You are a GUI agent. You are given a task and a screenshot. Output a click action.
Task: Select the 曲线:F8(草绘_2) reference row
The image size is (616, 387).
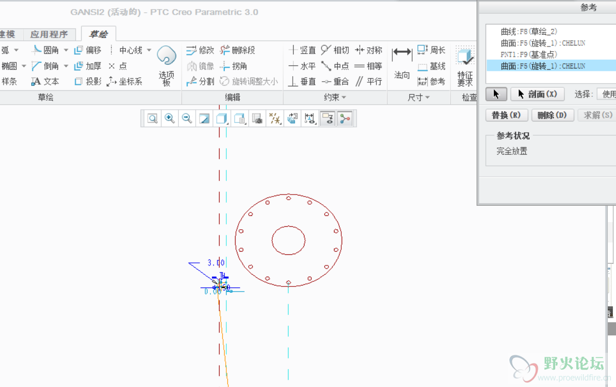click(x=551, y=32)
